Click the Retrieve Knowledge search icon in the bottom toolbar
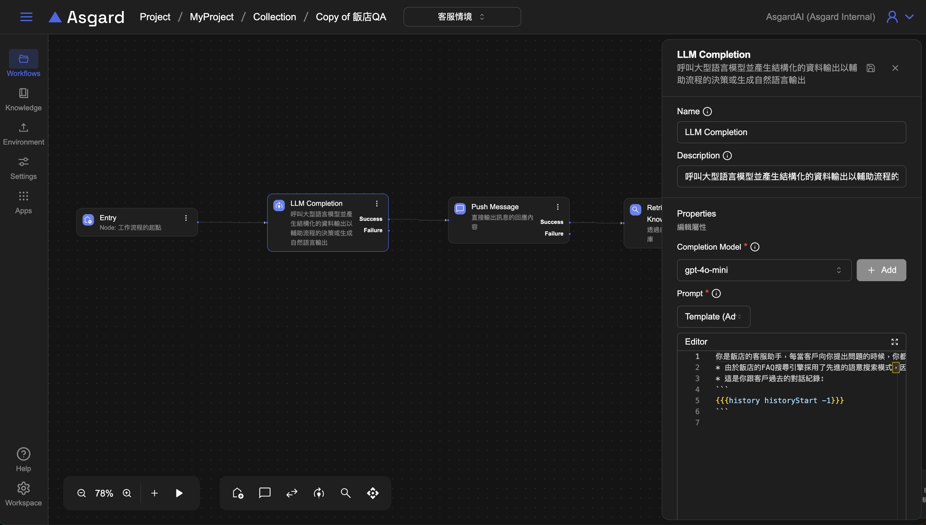 pyautogui.click(x=346, y=493)
